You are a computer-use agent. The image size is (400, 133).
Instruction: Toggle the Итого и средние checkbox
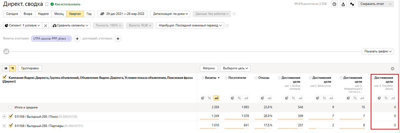(11, 107)
